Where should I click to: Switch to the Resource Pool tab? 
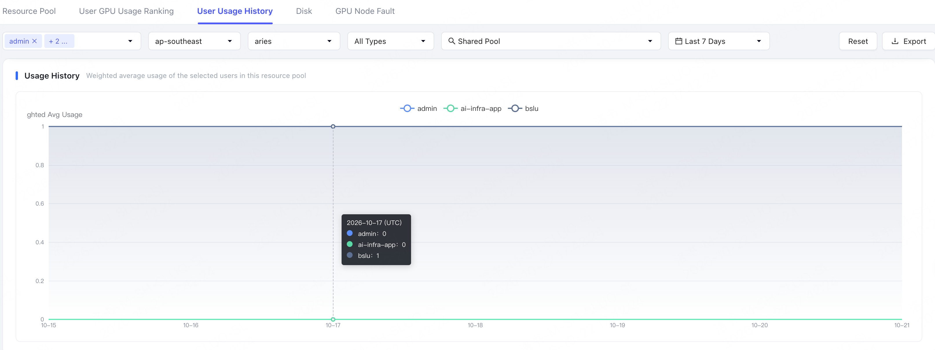pos(29,11)
